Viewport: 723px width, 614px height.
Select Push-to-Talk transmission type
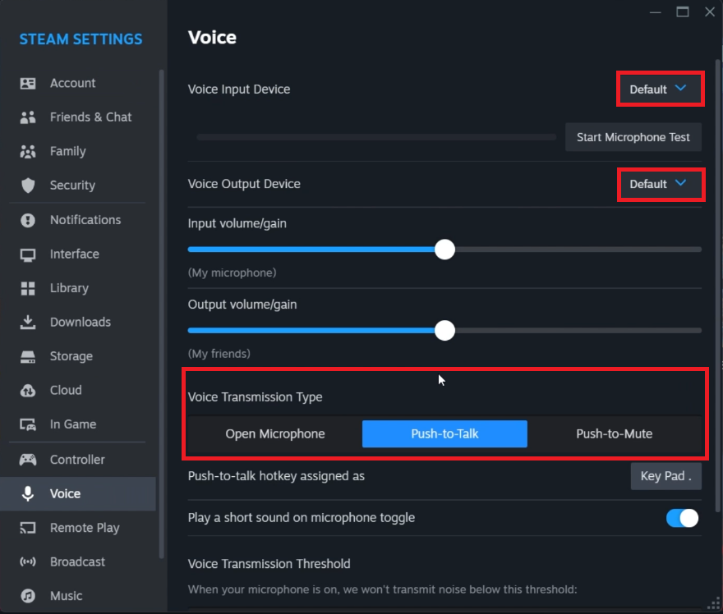pos(444,434)
